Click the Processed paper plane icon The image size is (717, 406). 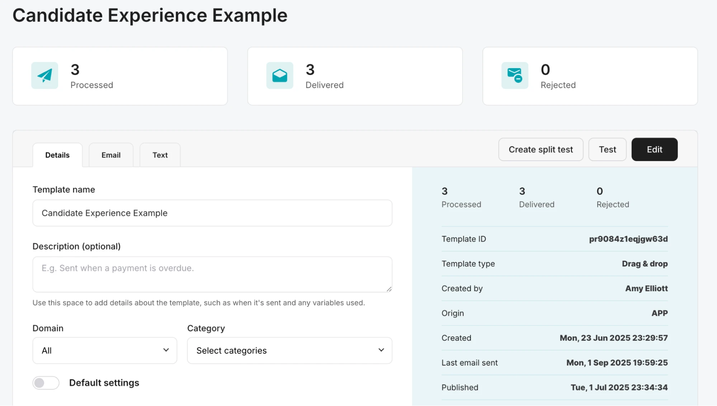pyautogui.click(x=44, y=76)
